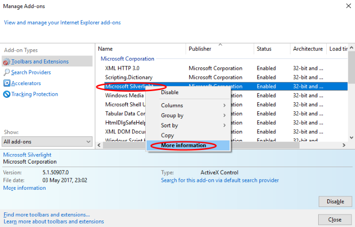Select the Toolbars and Extensions icon
The height and width of the screenshot is (227, 355).
click(x=7, y=61)
